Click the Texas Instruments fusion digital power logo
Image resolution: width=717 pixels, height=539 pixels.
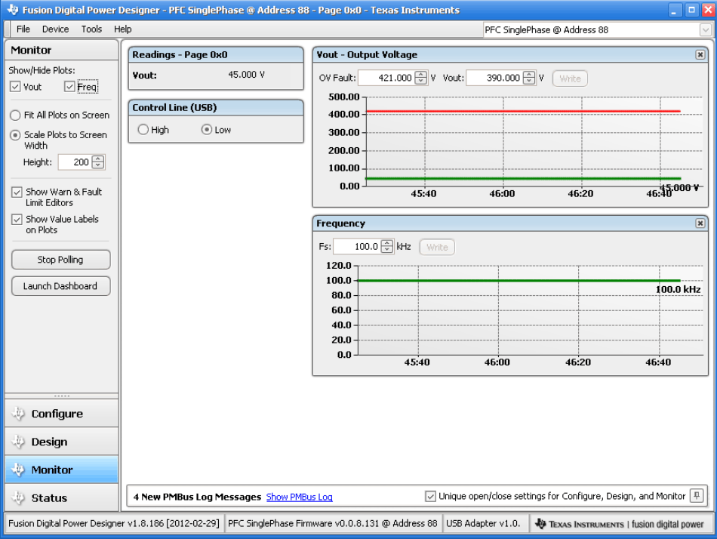619,523
